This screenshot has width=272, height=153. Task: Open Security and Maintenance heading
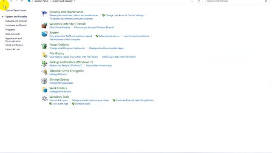(66, 12)
